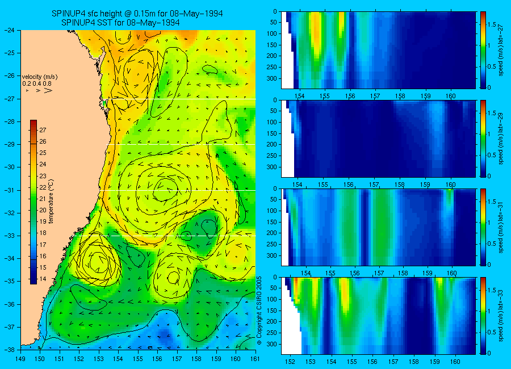Click the speed color bar beside the lat=-33 panel
The image size is (511, 369).
[x=483, y=316]
